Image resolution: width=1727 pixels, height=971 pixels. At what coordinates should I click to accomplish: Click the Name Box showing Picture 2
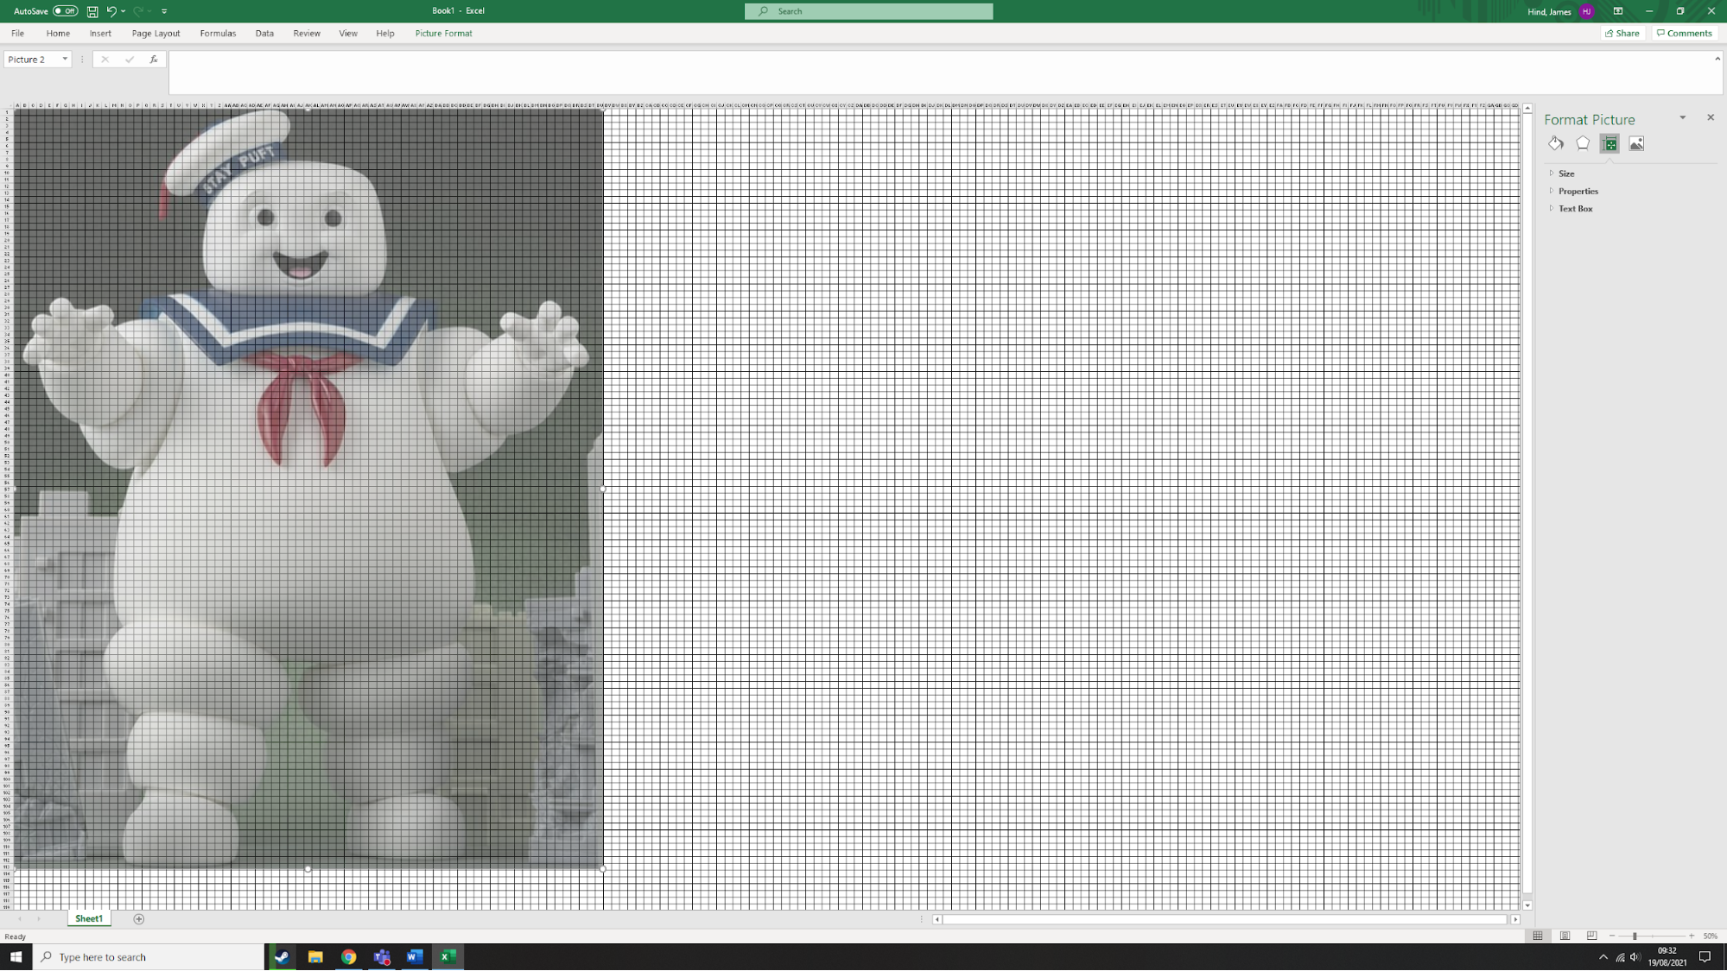tap(32, 60)
